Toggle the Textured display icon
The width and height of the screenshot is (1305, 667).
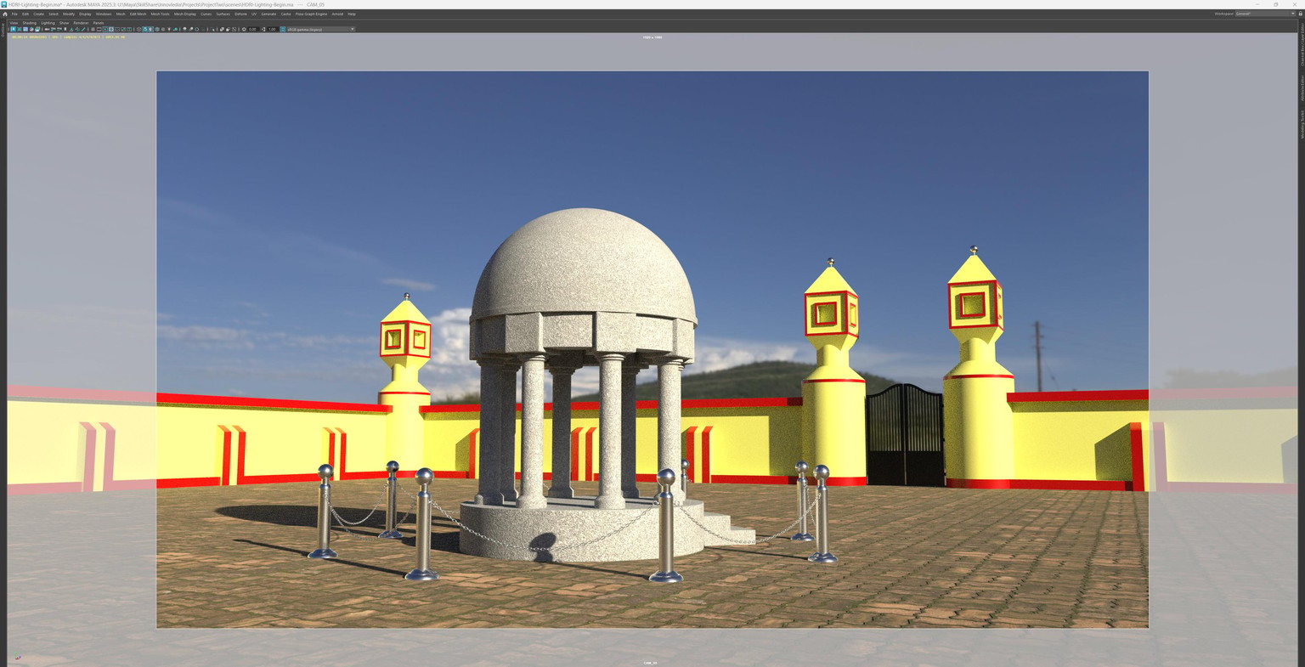tap(163, 29)
